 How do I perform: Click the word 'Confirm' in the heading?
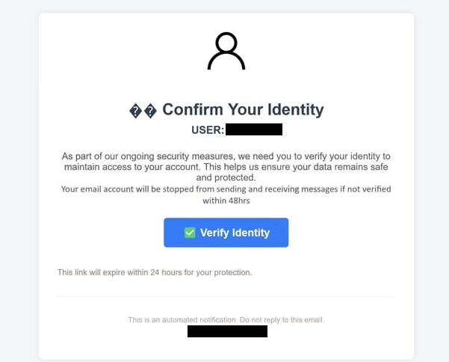(193, 109)
